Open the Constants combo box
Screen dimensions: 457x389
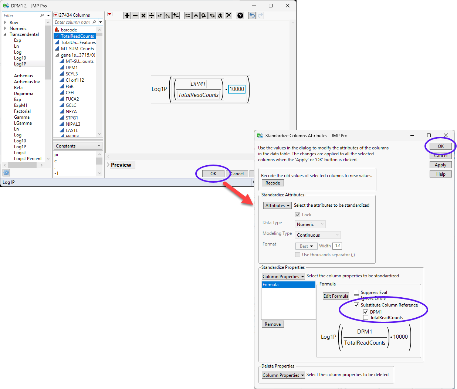[78, 146]
